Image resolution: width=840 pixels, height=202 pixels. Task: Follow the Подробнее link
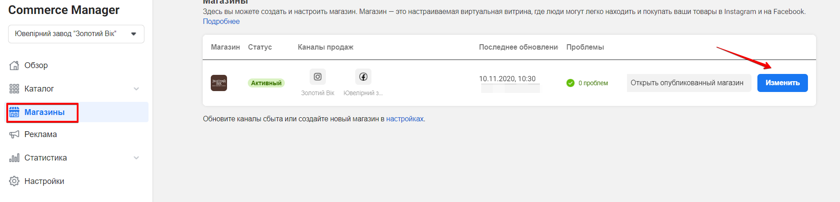(221, 21)
